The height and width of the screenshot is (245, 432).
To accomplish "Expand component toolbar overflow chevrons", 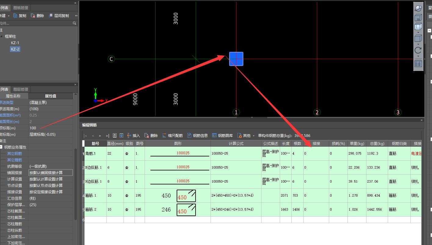I will pyautogui.click(x=76, y=16).
